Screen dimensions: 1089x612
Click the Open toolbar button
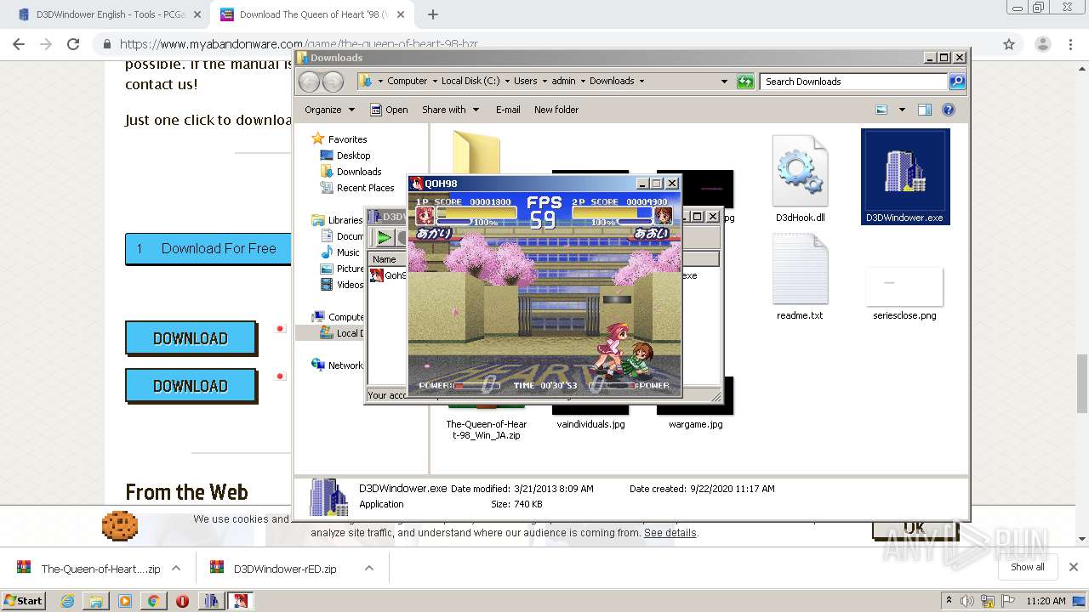[389, 110]
